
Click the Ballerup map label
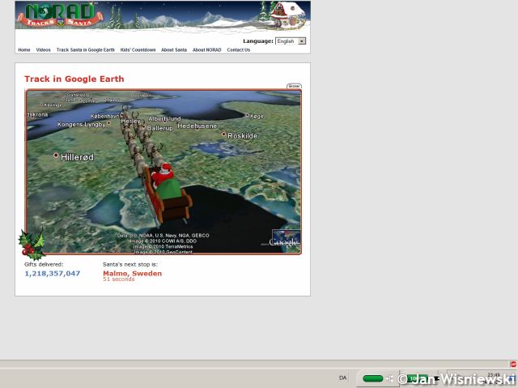pyautogui.click(x=160, y=128)
